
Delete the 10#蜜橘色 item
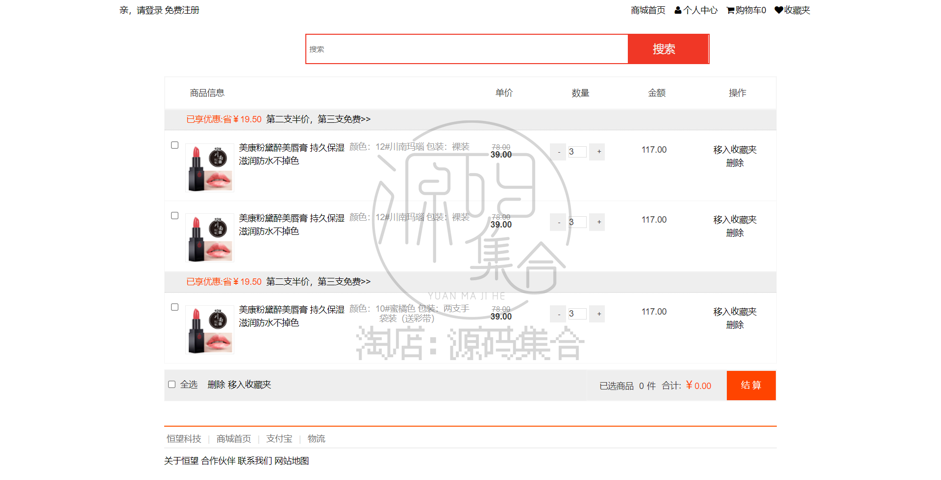[735, 325]
